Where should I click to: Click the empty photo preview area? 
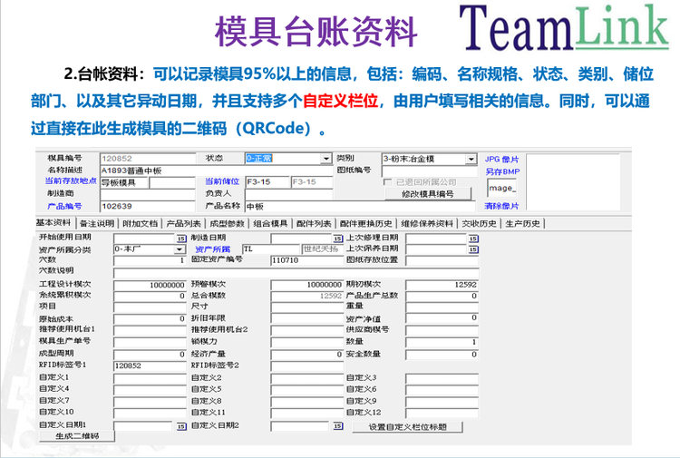pyautogui.click(x=573, y=182)
